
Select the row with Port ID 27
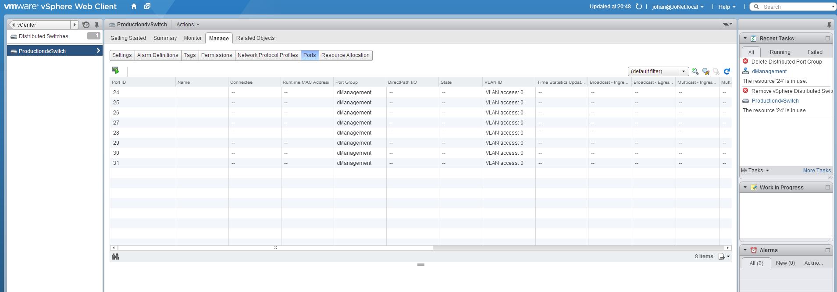[421, 123]
